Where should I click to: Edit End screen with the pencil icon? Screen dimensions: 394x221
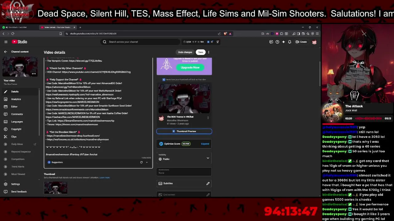(208, 195)
